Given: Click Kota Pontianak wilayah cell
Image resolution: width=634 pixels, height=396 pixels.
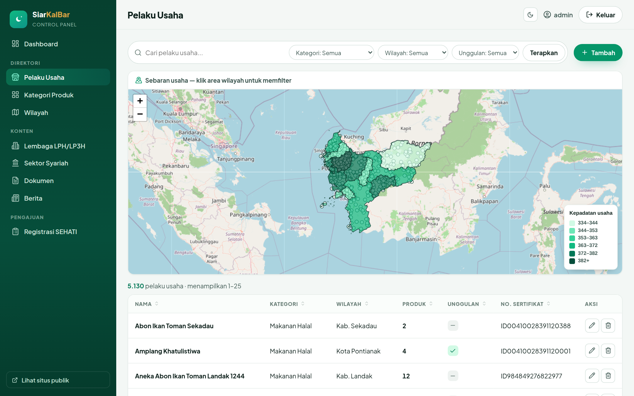Looking at the screenshot, I should tap(358, 351).
